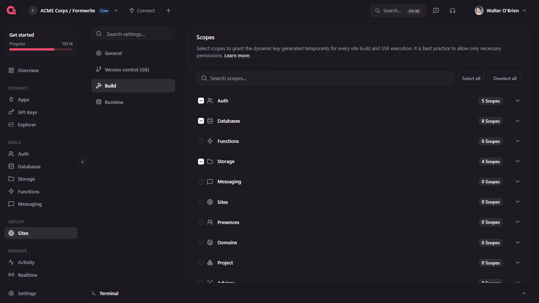Click the 5 Scopes badge for Auth
539x303 pixels.
(x=491, y=101)
